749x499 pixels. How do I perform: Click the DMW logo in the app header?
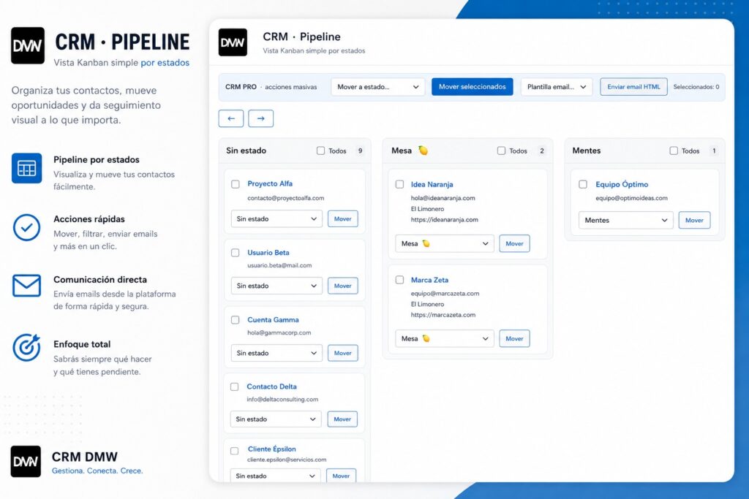coord(233,42)
